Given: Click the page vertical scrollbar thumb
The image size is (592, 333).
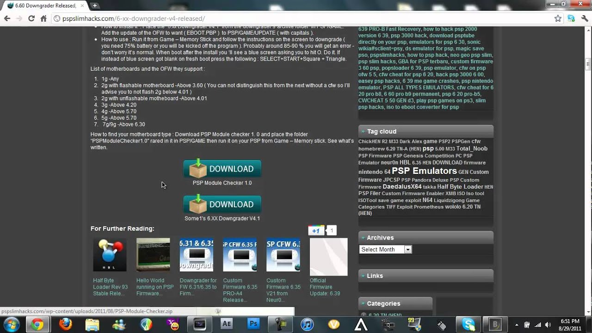Looking at the screenshot, I should 588,64.
